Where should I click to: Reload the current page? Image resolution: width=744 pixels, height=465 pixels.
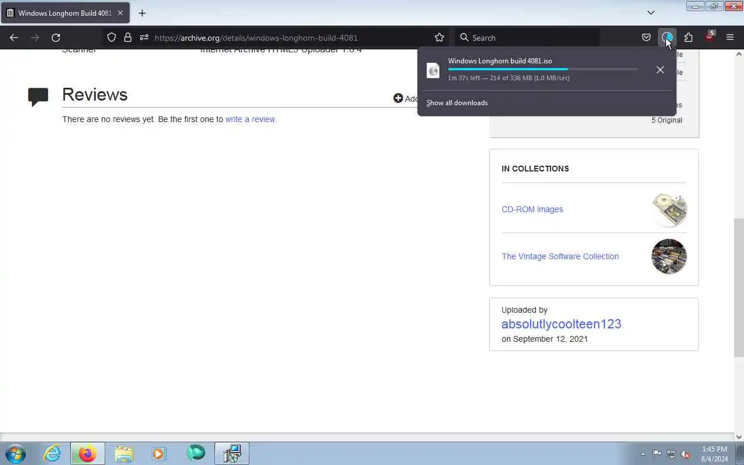[x=56, y=38]
